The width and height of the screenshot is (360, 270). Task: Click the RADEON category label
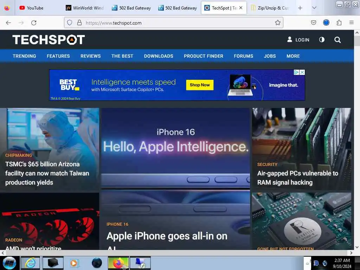point(14,240)
